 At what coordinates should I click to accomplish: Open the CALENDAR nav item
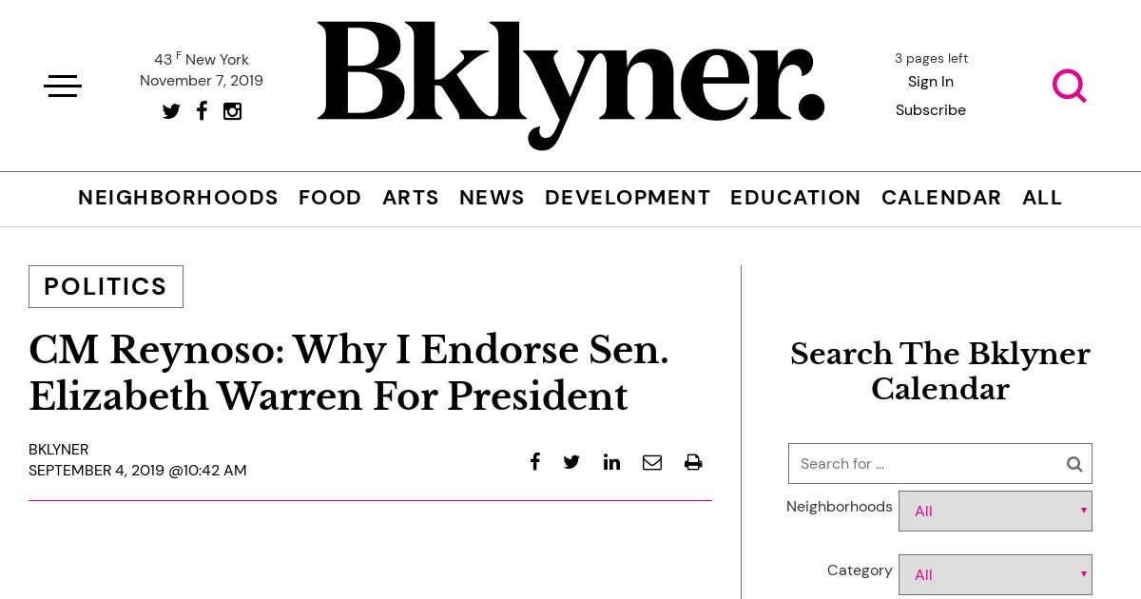941,198
